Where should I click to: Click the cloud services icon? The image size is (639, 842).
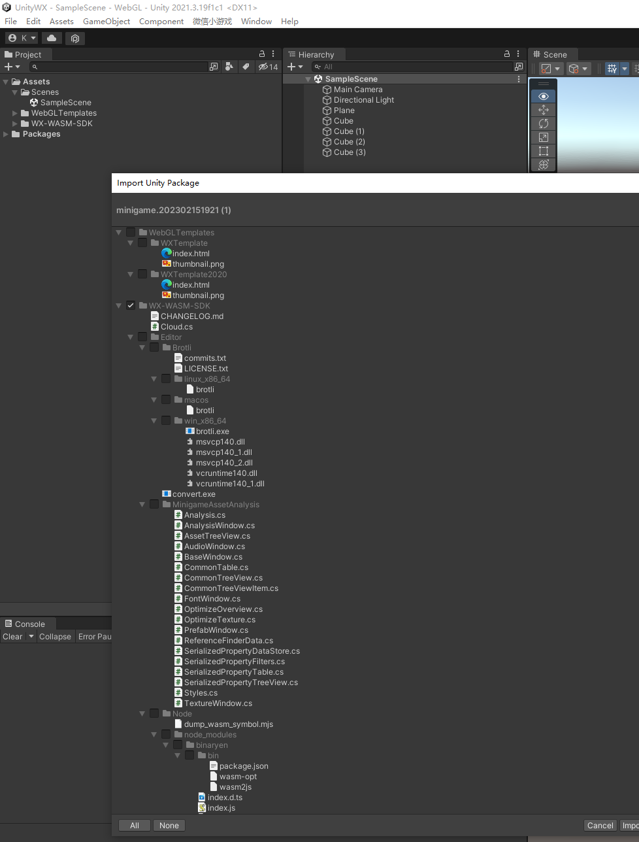point(52,38)
